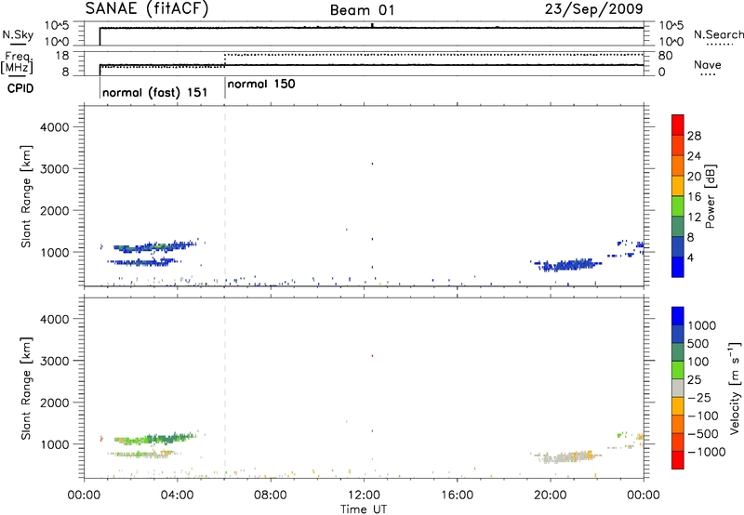The width and height of the screenshot is (744, 515).
Task: Click the '1000' tick on the Velocity scale
Action: tap(702, 325)
